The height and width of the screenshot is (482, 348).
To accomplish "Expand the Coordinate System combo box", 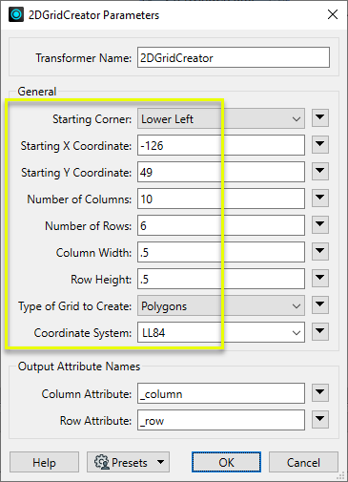I will click(297, 333).
